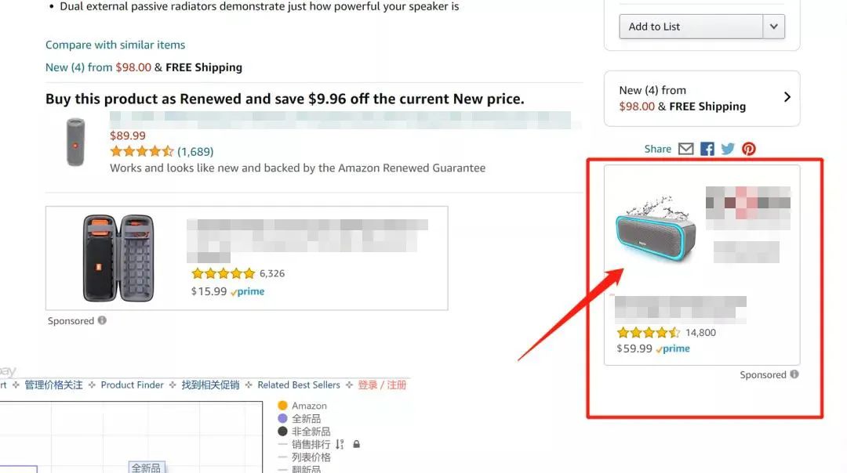Open the 管理价格关注 tab

tap(53, 385)
